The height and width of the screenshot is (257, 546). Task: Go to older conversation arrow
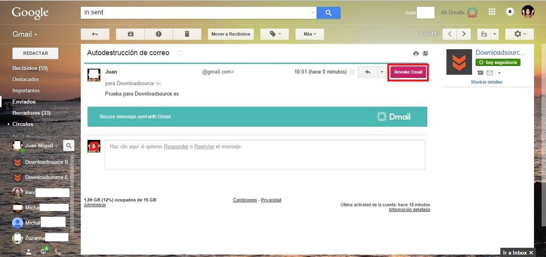(464, 34)
